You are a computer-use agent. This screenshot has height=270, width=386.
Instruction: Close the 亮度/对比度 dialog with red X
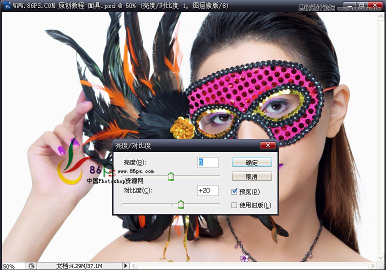click(x=267, y=145)
